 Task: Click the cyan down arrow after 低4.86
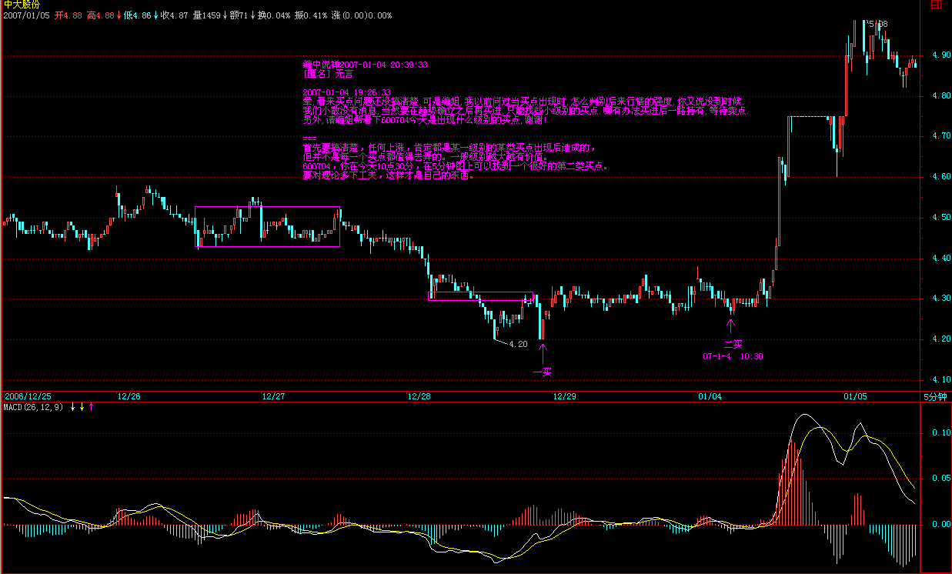pyautogui.click(x=156, y=15)
